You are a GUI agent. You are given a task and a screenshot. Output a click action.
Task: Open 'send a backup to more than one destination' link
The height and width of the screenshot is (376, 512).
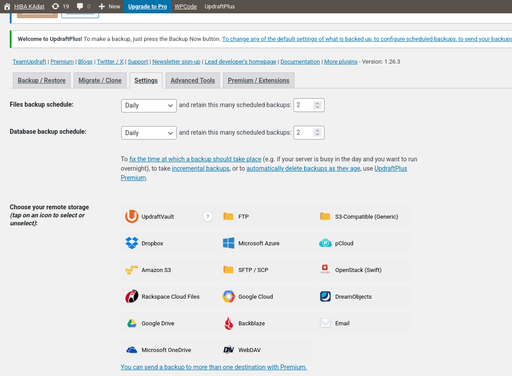214,367
